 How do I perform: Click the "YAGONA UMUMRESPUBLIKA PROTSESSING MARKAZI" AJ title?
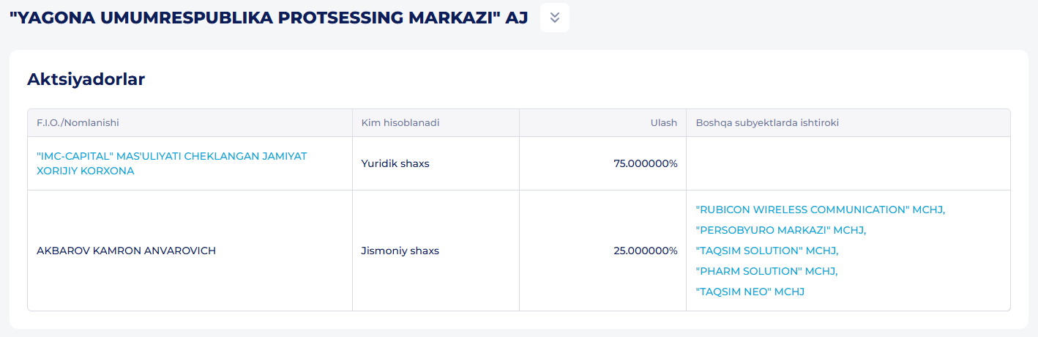pyautogui.click(x=268, y=18)
